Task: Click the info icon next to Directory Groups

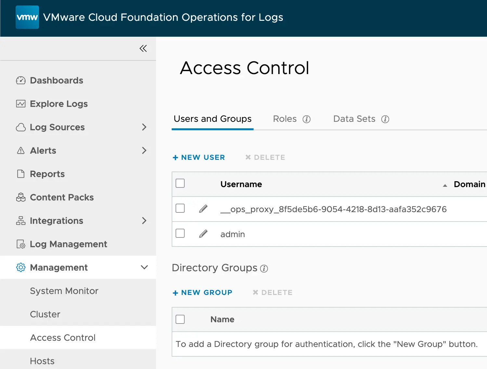Action: (264, 269)
